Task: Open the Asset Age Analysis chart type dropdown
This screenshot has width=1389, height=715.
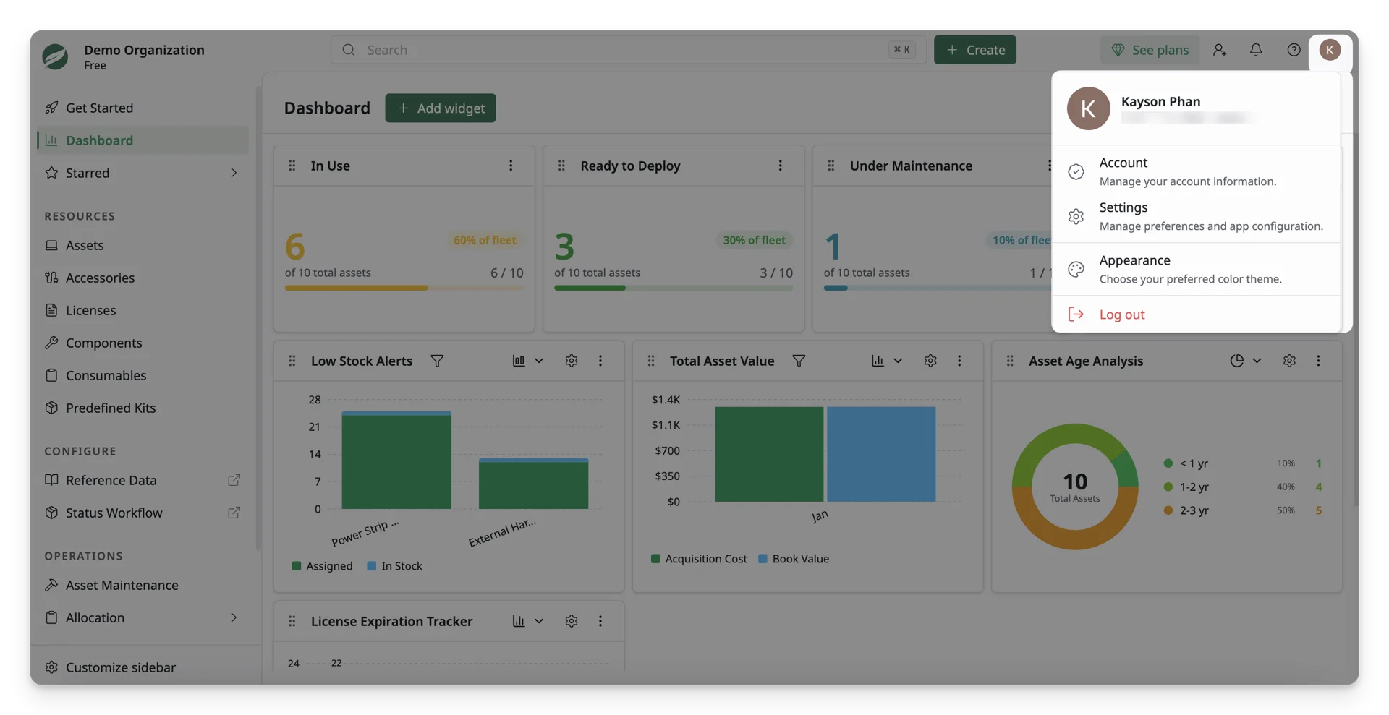Action: click(x=1246, y=361)
